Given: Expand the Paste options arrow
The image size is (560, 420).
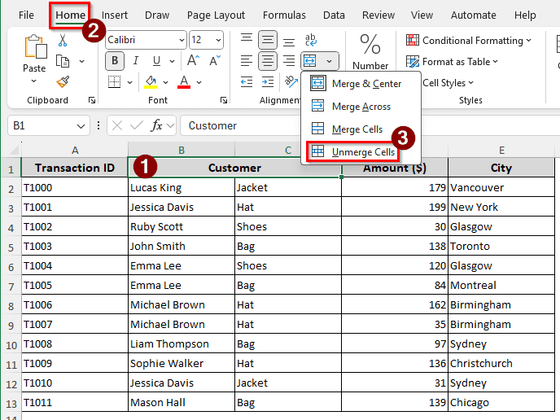Looking at the screenshot, I should tap(33, 81).
